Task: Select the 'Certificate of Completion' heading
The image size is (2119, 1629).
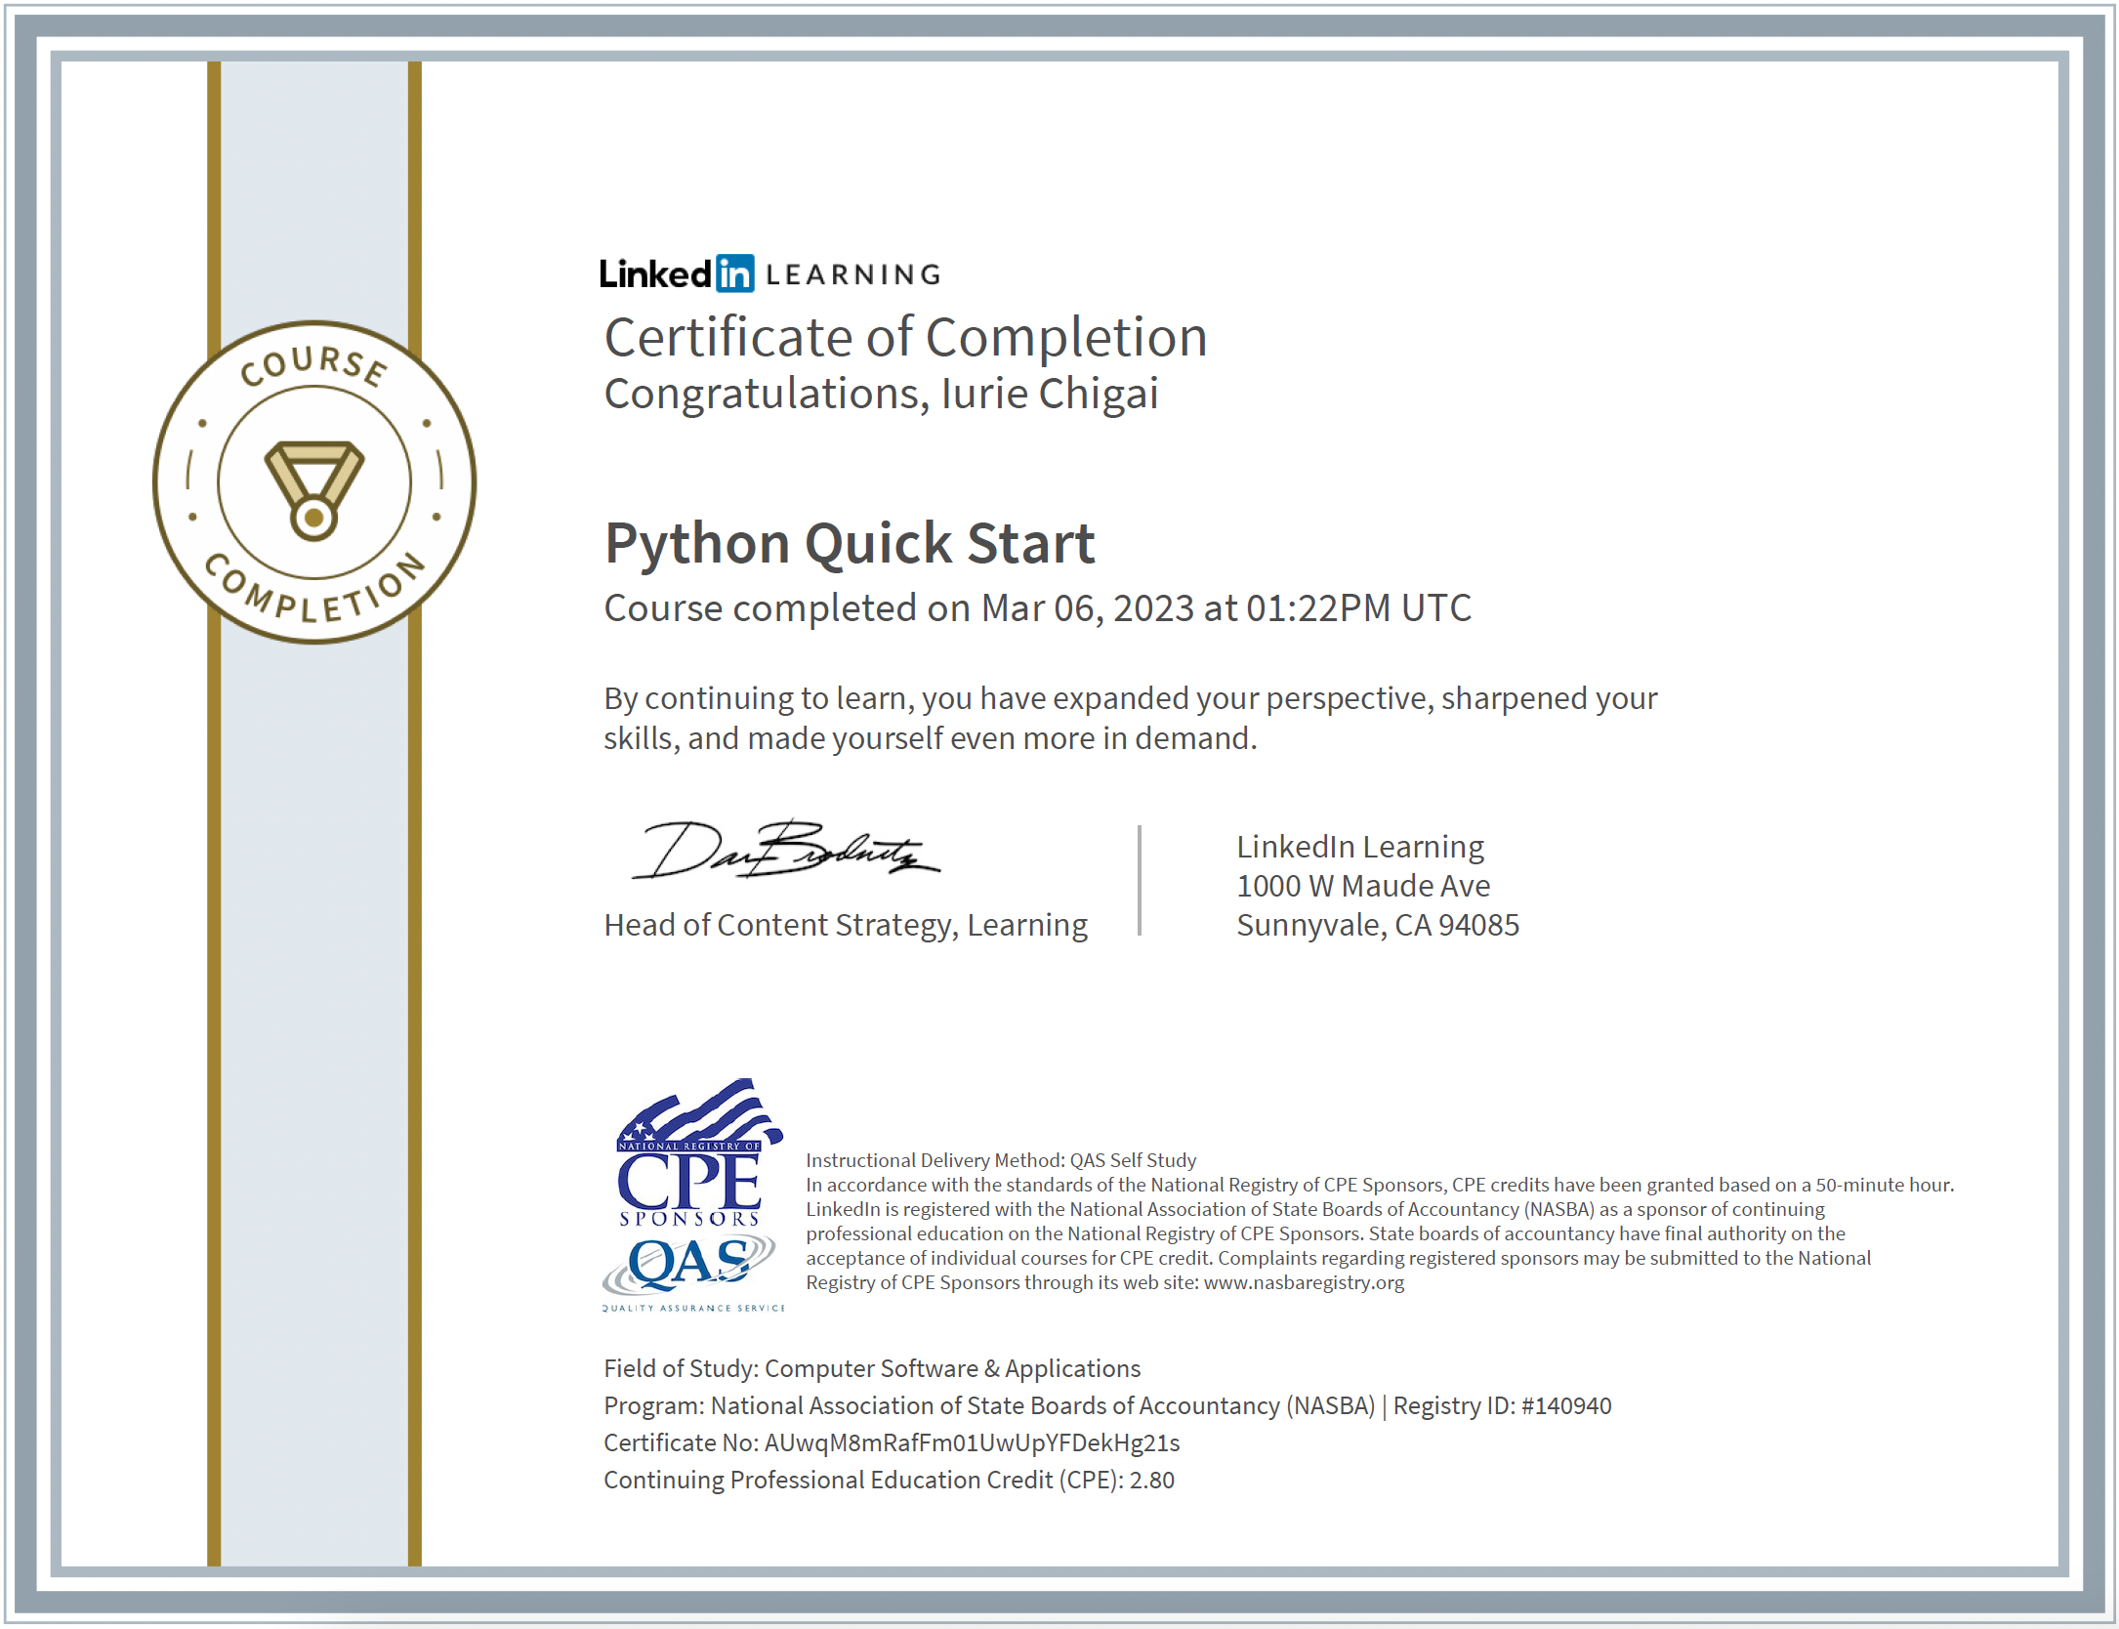Action: pos(905,338)
